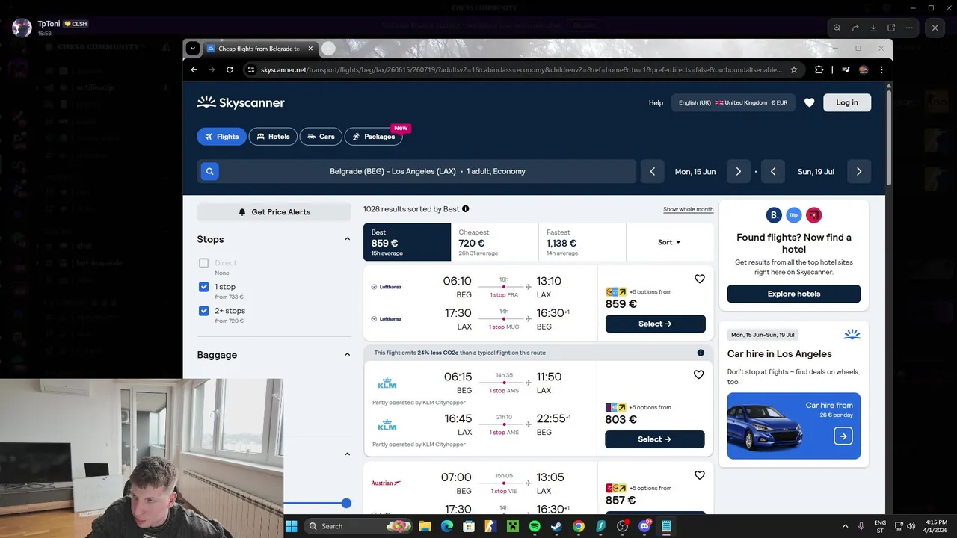This screenshot has height=538, width=957.
Task: Click Show whole month link
Action: pos(688,209)
